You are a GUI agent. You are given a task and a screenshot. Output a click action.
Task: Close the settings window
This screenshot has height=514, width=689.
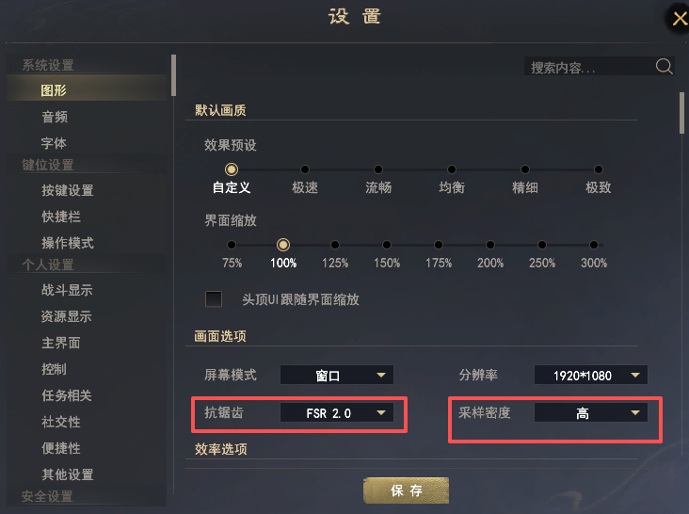680,19
